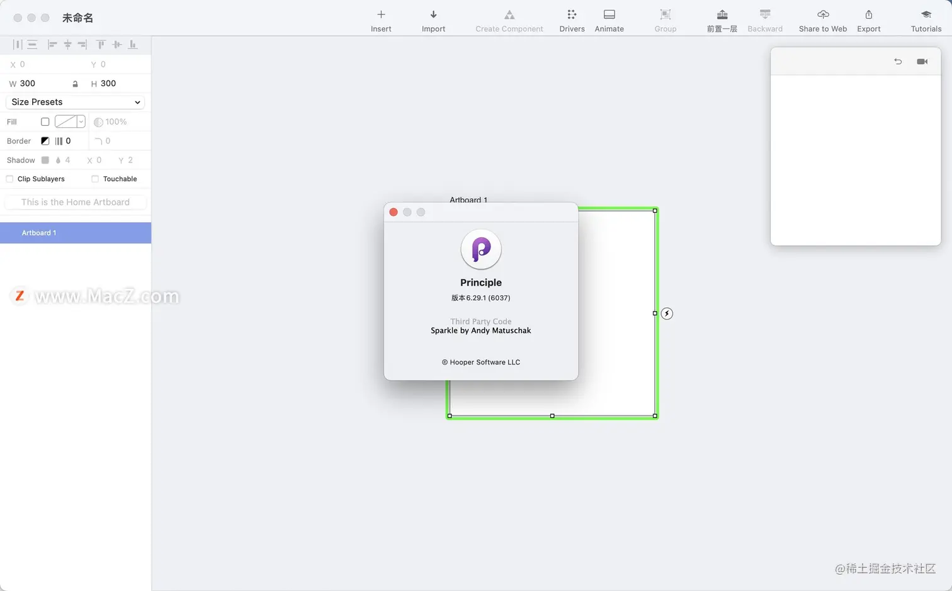Click the Border color swatch
Viewport: 952px width, 591px height.
pos(45,141)
